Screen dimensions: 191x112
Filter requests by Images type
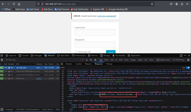pyautogui.click(x=133, y=60)
